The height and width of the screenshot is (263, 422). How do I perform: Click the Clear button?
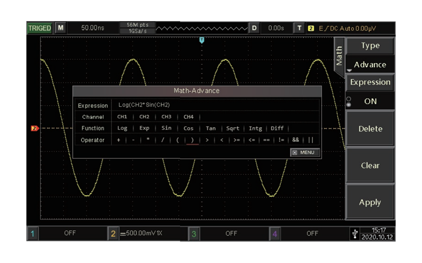tap(370, 165)
